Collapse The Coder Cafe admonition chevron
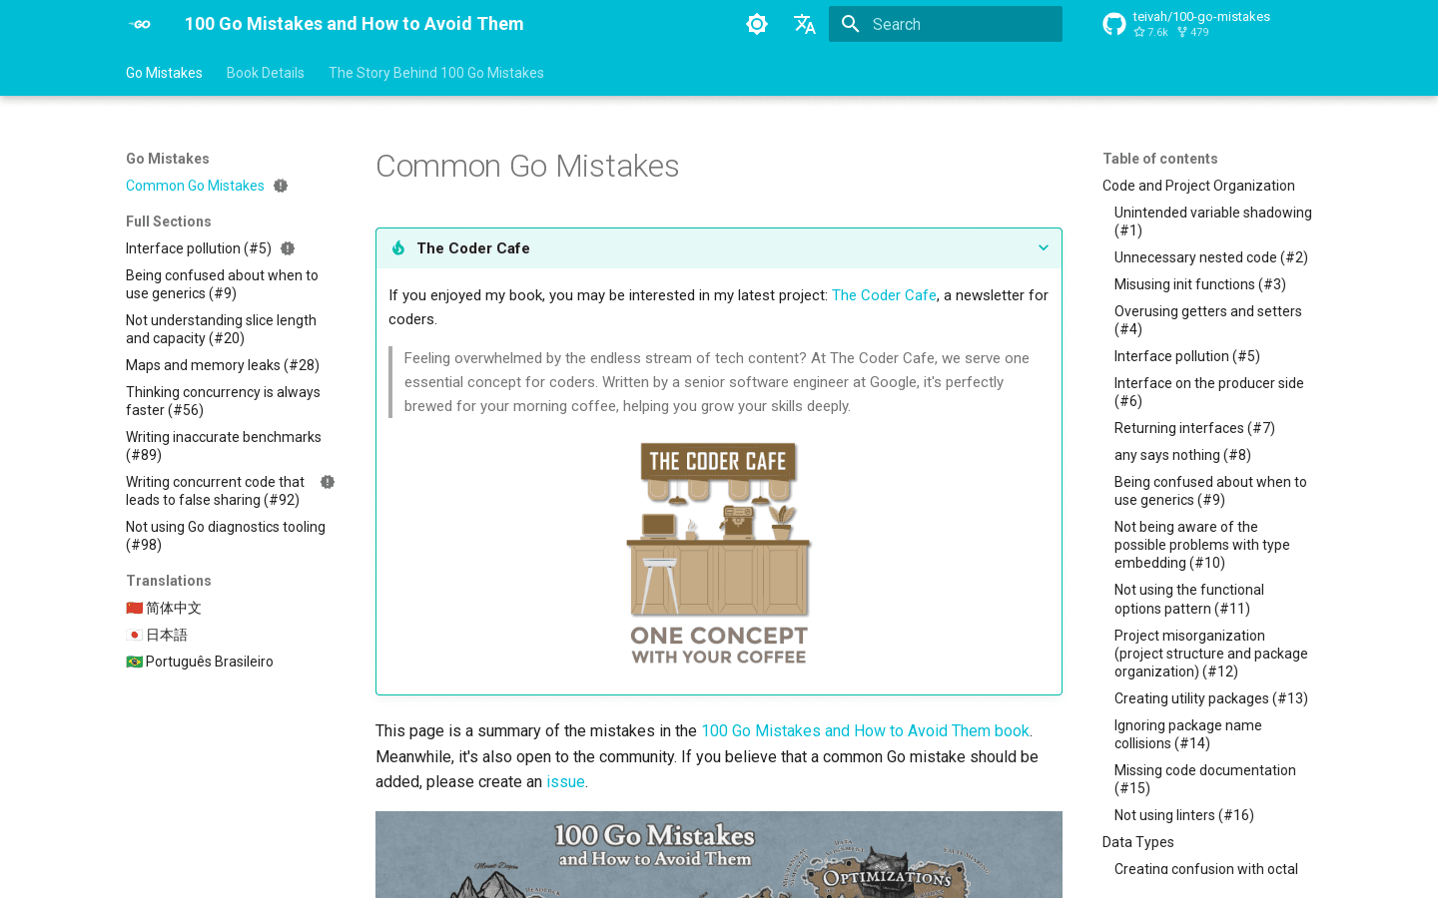The width and height of the screenshot is (1438, 898). [x=1044, y=247]
